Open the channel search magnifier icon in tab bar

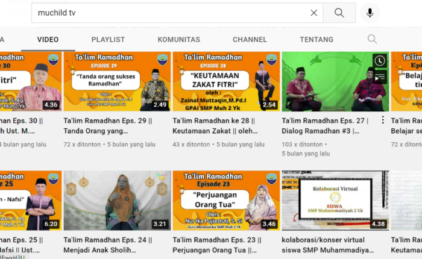(x=372, y=39)
